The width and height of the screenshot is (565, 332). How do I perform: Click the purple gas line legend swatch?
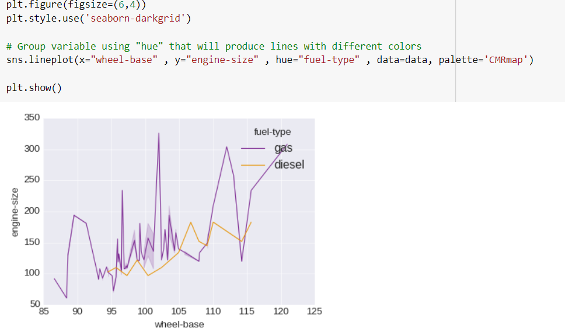click(x=253, y=148)
